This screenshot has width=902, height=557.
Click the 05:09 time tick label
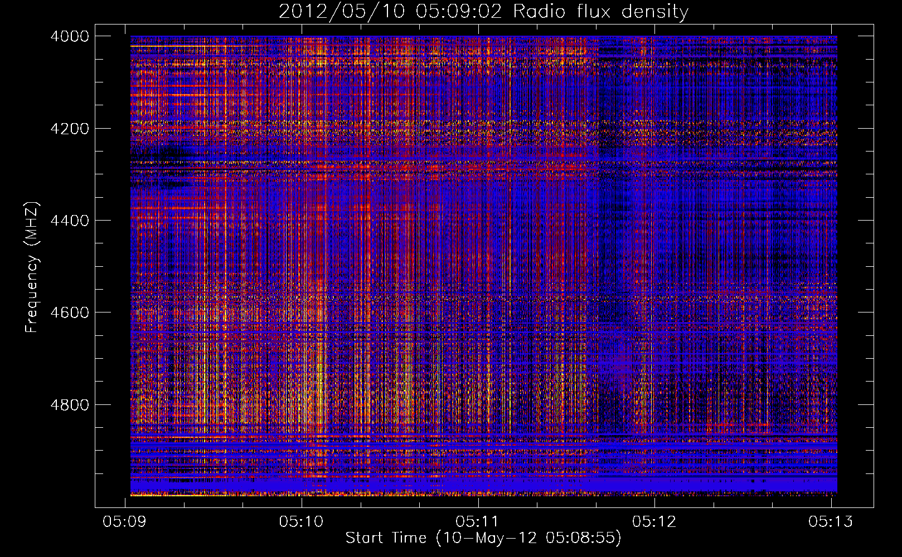pyautogui.click(x=125, y=521)
